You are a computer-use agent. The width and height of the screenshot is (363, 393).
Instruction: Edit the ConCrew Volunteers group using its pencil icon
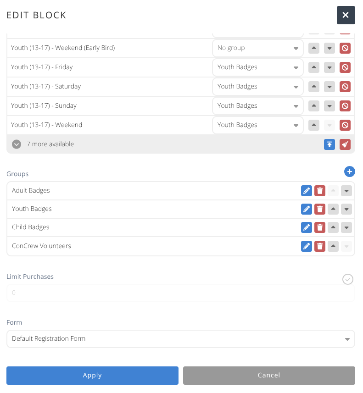coord(306,246)
